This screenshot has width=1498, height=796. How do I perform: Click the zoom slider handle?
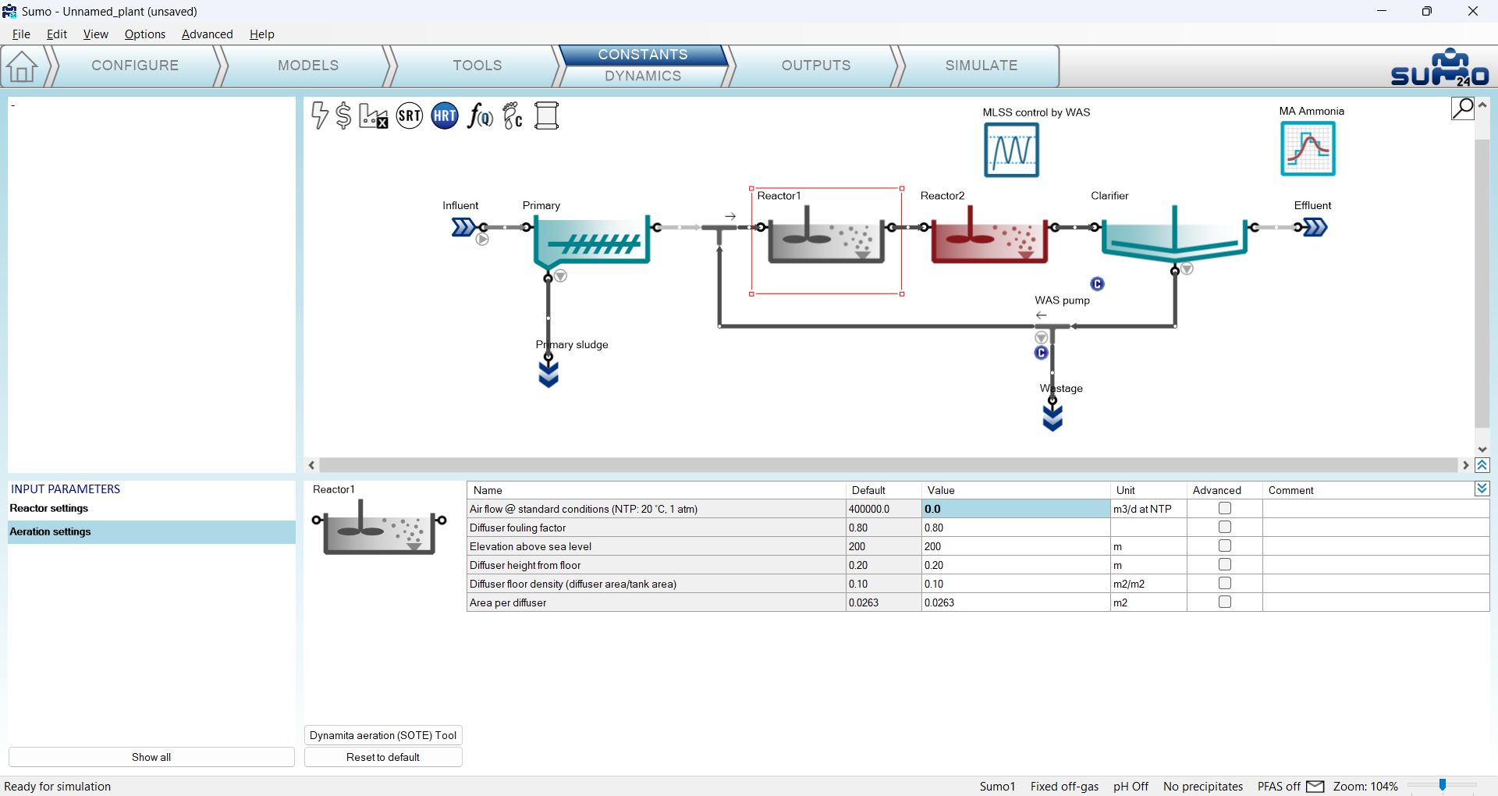[x=1443, y=786]
